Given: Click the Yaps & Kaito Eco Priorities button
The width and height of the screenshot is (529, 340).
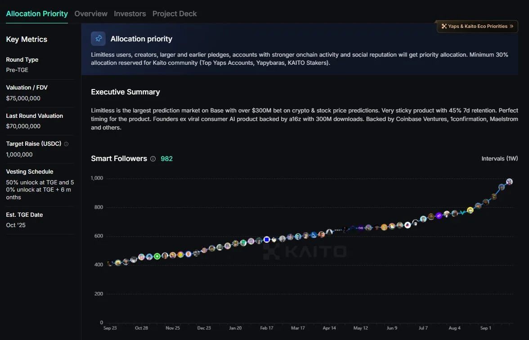Looking at the screenshot, I should (x=477, y=27).
